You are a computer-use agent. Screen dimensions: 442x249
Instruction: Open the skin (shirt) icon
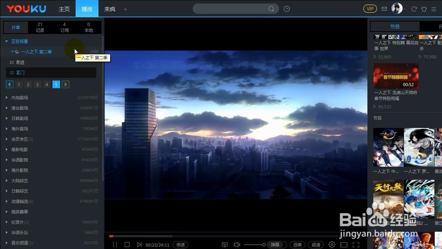424,9
